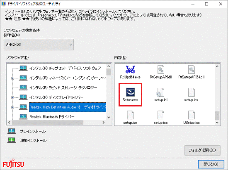This screenshot has height=170, width=228.
Task: Select Realtek Bluetooth ドライバー entry
Action: pyautogui.click(x=52, y=117)
